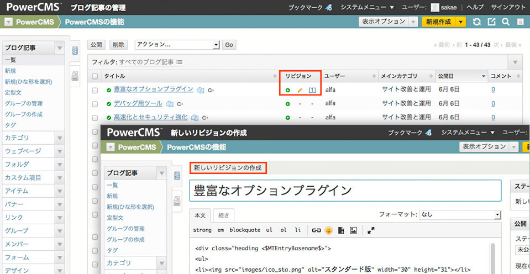This screenshot has width=530, height=274.
Task: Click upper side-tab icon in back window
Action: click(75, 51)
